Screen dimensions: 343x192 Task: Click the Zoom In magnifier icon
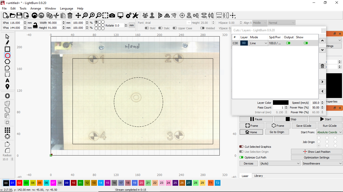[92, 15]
